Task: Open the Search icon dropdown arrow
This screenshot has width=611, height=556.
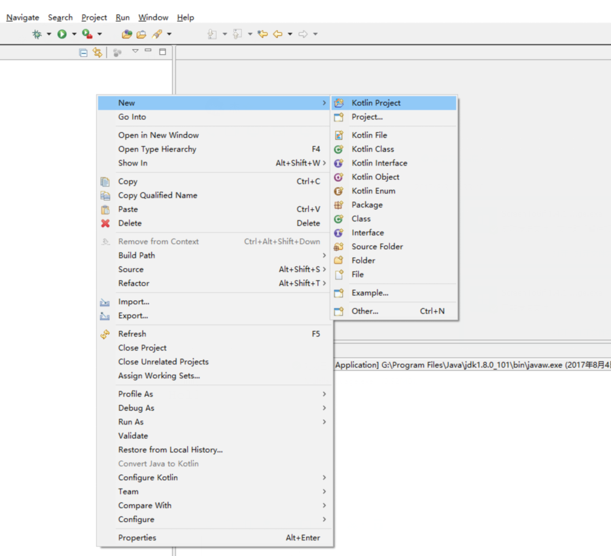Action: coord(169,34)
